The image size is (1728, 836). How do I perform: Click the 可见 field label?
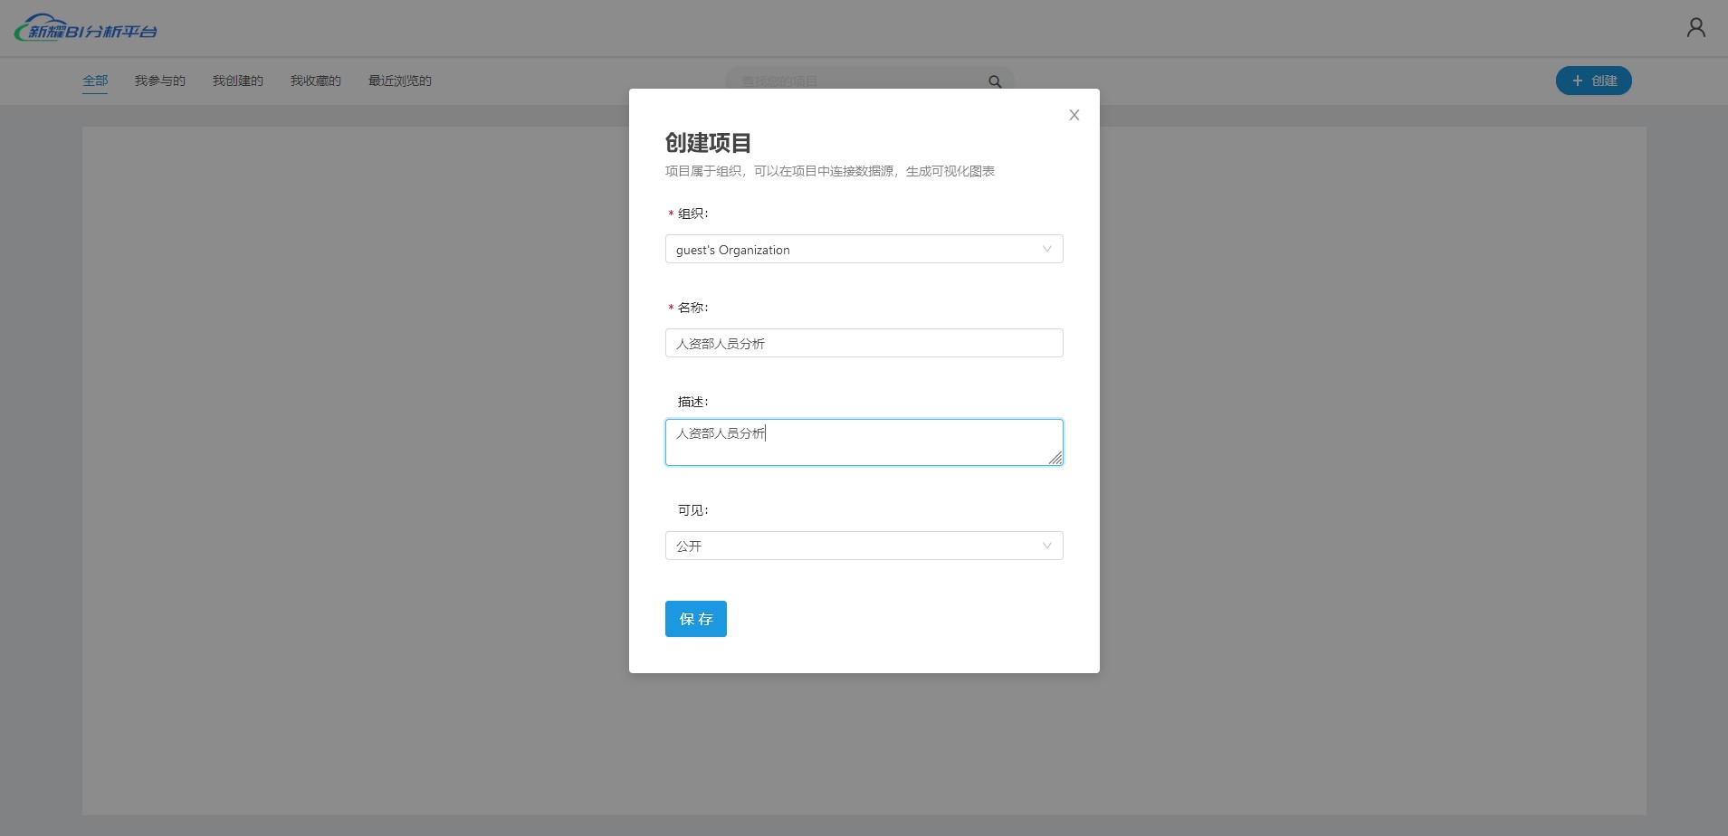tap(692, 510)
